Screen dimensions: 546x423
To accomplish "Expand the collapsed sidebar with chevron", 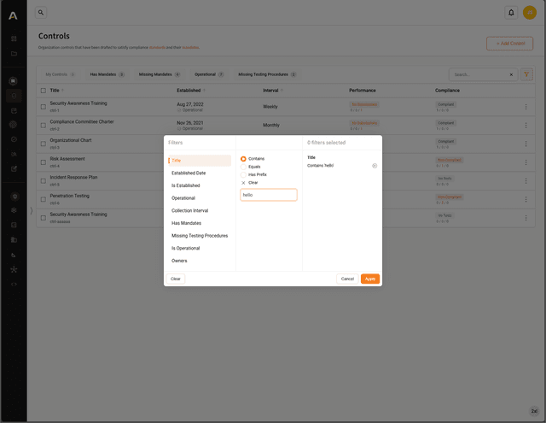I will (31, 210).
